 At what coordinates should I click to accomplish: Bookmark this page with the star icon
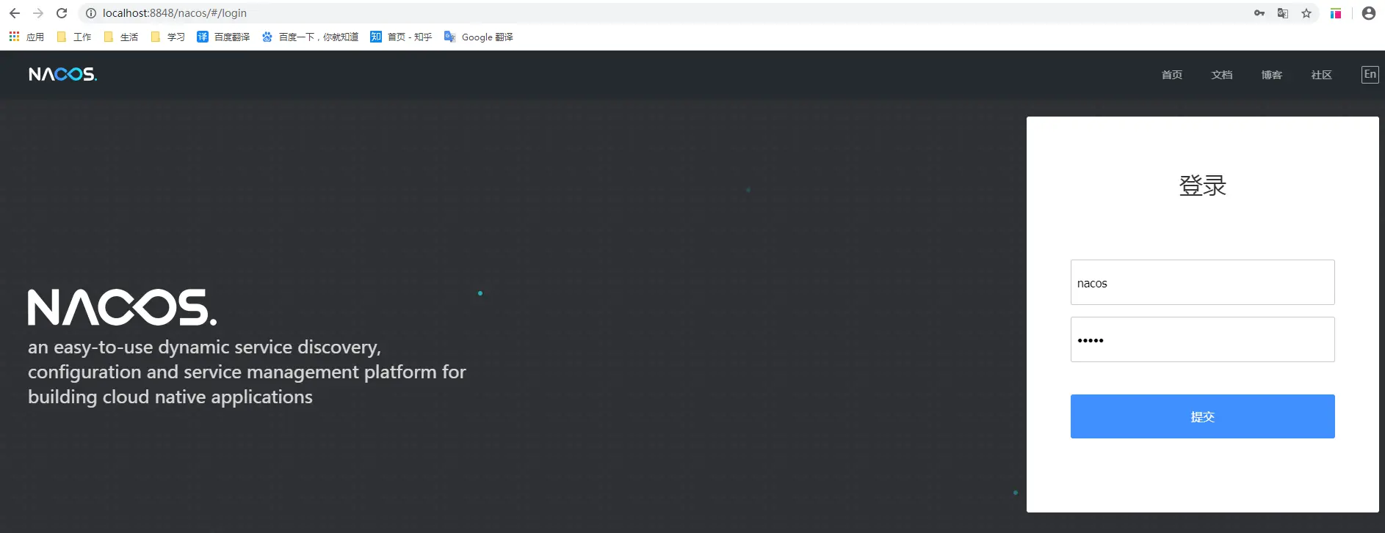[x=1306, y=13]
